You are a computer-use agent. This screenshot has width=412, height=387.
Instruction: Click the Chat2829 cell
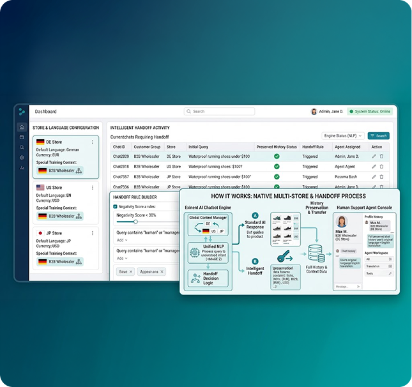coord(121,156)
